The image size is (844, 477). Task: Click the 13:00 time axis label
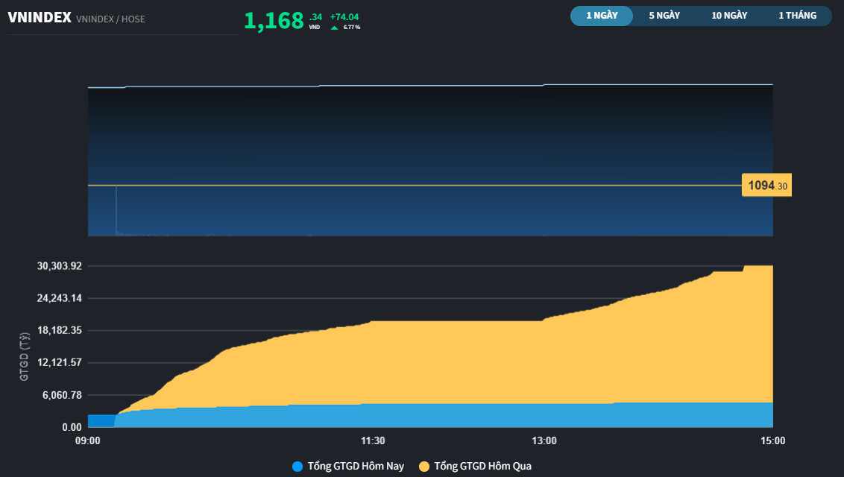coord(544,441)
